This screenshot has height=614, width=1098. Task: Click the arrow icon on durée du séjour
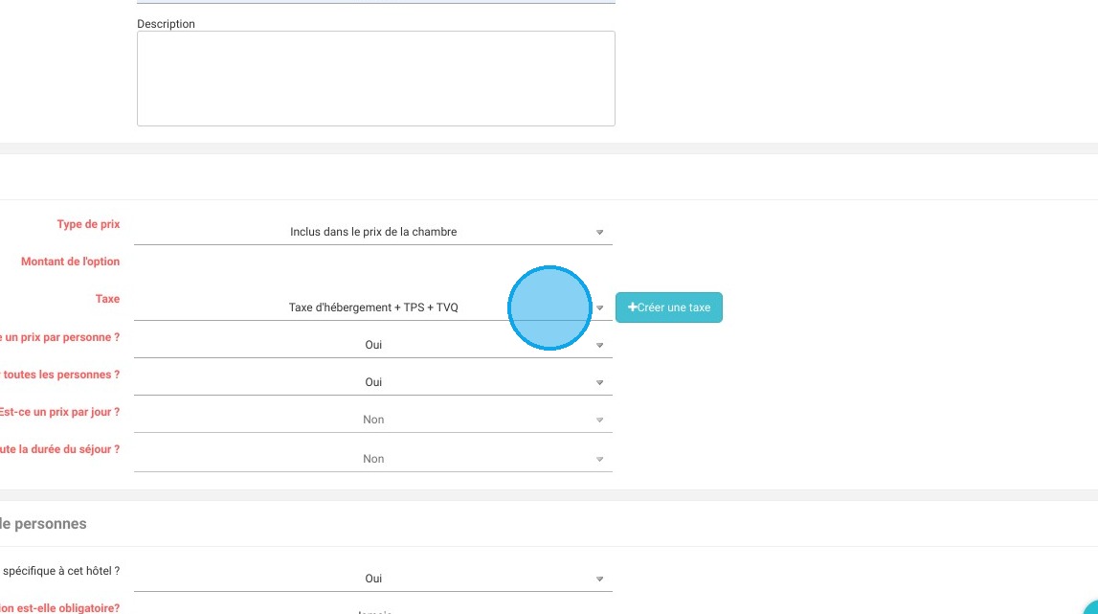[x=600, y=459]
